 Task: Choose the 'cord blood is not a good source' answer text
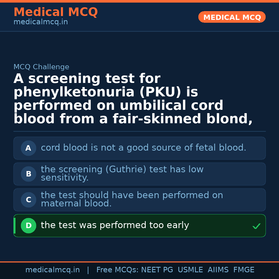[x=143, y=148]
